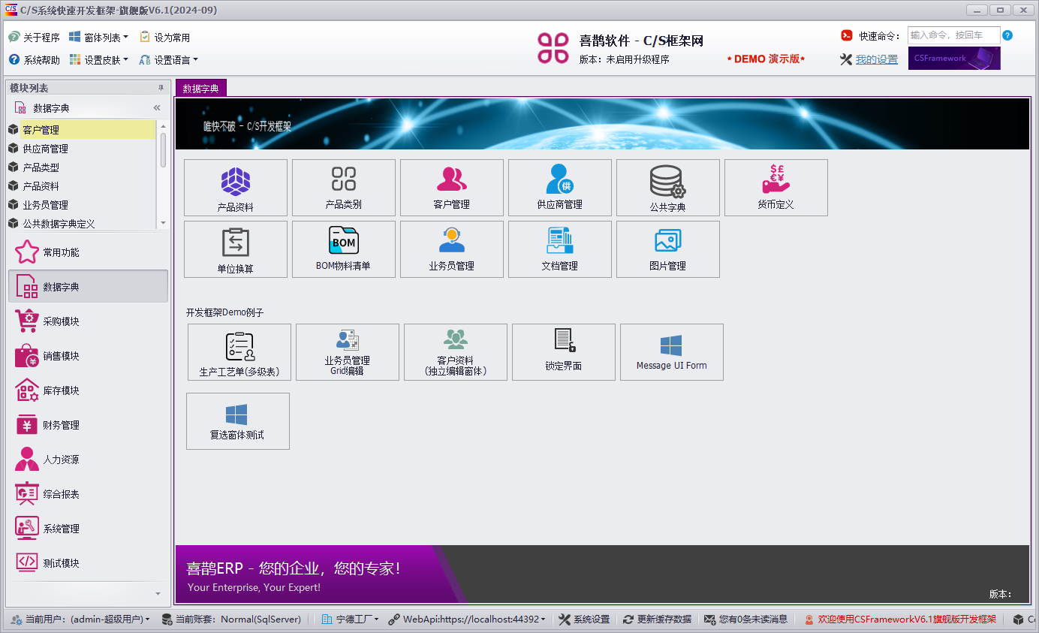Open the 复选窗体测试 tile

238,421
